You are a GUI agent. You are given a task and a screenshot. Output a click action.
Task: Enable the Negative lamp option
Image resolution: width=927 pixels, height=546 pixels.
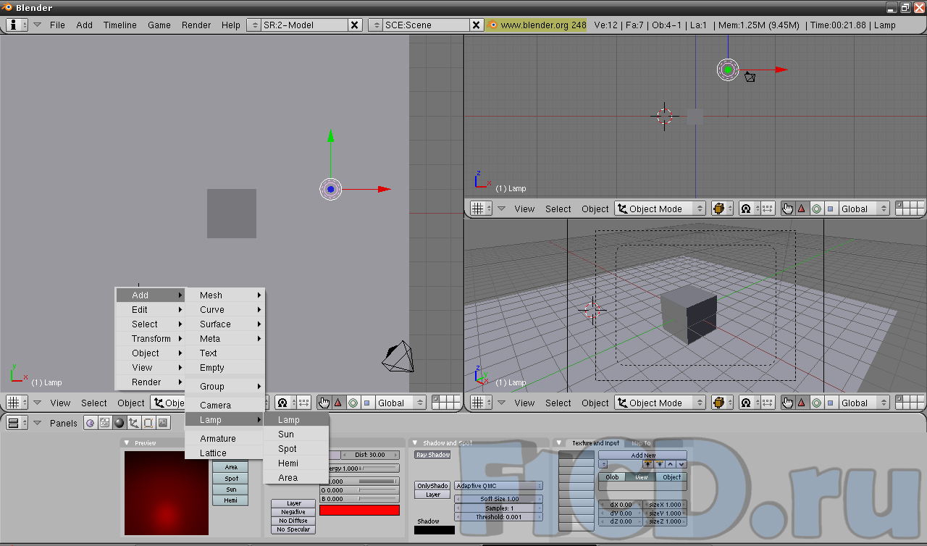(x=293, y=512)
